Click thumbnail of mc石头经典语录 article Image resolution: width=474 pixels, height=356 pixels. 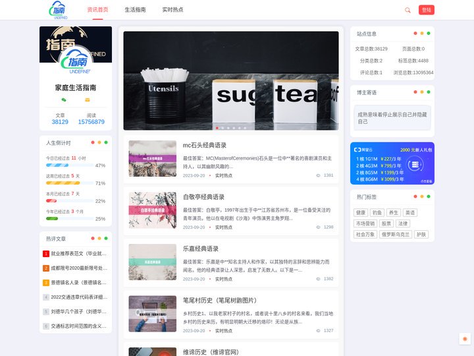(152, 159)
